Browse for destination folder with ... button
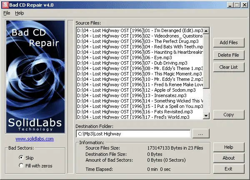250x180 pixels. pyautogui.click(x=200, y=134)
